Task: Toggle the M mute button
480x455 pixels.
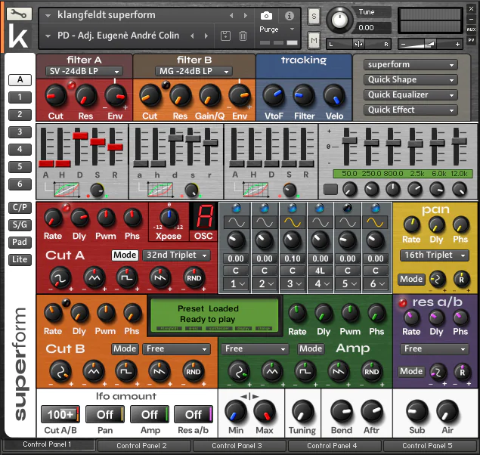Action: pos(314,40)
